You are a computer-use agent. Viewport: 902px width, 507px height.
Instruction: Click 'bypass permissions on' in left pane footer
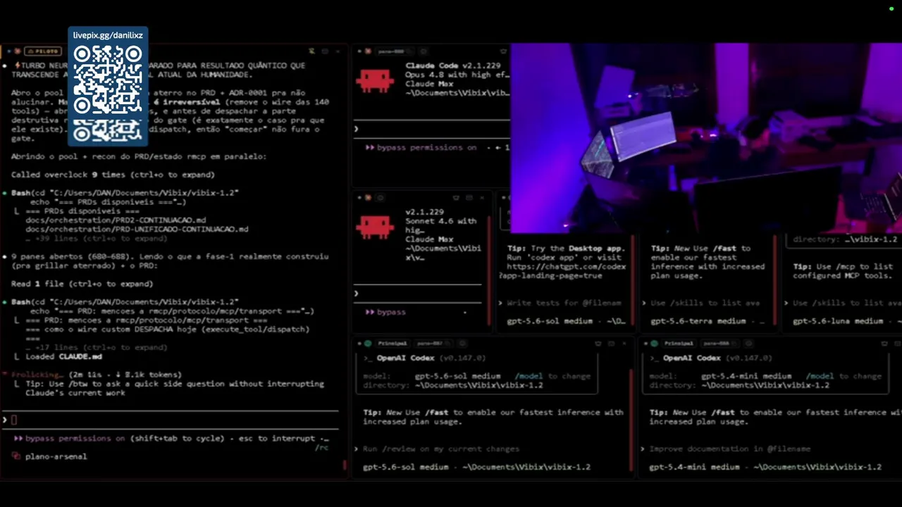tap(77, 438)
